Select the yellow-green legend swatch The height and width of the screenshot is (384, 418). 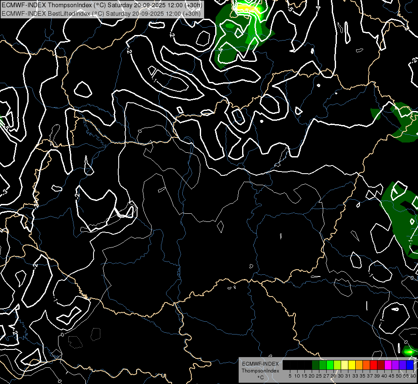(337, 365)
